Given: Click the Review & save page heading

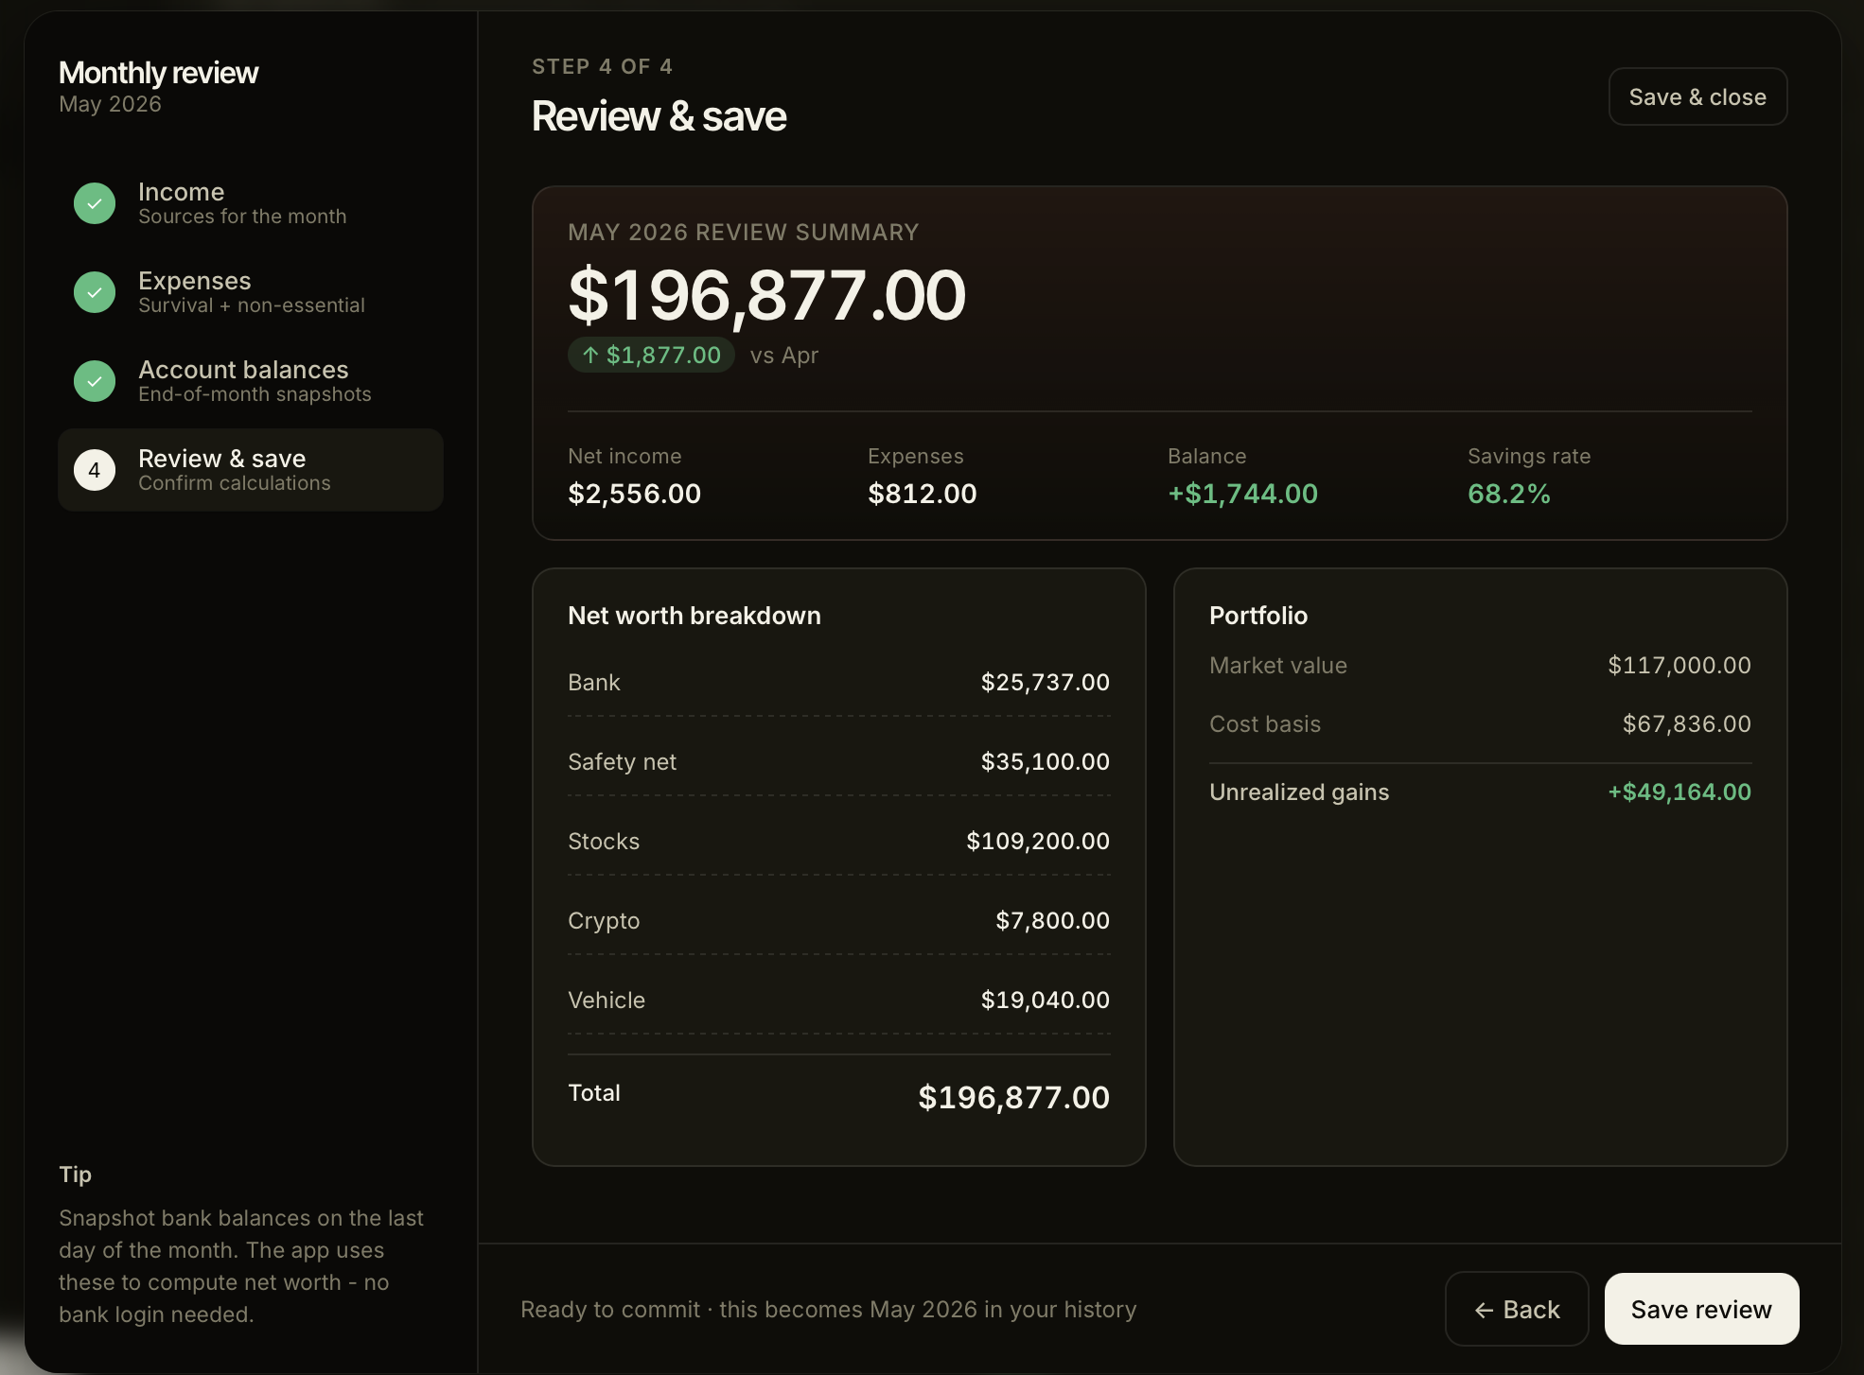Looking at the screenshot, I should 659,116.
